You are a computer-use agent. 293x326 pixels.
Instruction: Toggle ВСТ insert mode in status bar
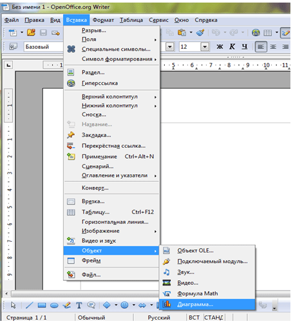(194, 318)
